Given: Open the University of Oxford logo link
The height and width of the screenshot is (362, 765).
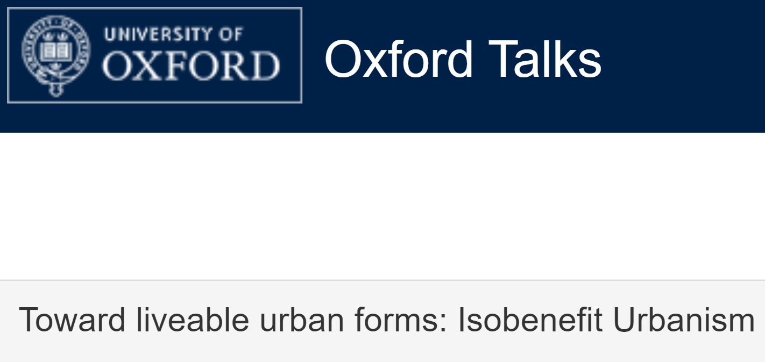Looking at the screenshot, I should (x=154, y=55).
